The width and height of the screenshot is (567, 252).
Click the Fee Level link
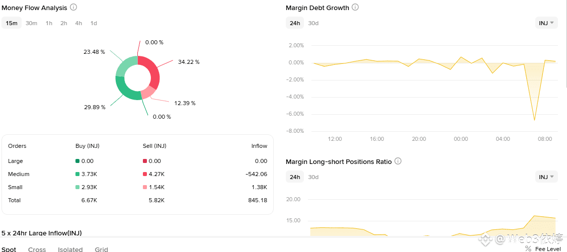click(548, 248)
